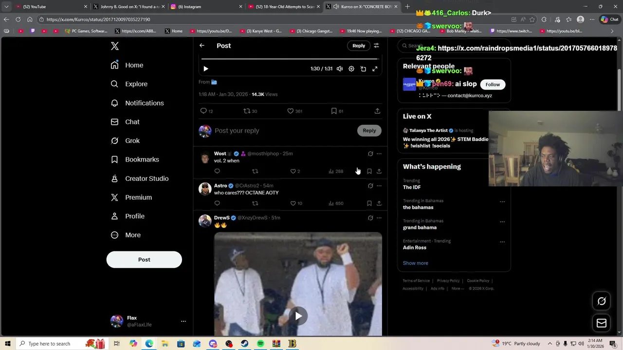Open the Windows Start menu
The image size is (623, 350).
tap(7, 344)
